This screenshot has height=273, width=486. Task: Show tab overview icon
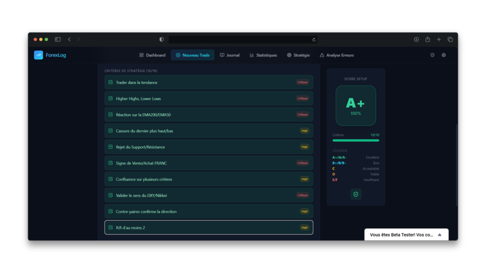[450, 39]
